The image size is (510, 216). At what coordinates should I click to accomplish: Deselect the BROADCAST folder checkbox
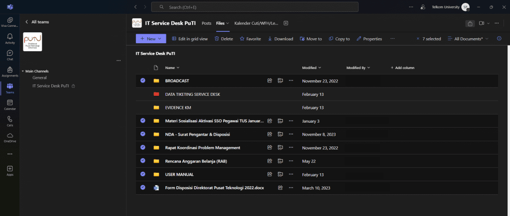click(x=143, y=80)
